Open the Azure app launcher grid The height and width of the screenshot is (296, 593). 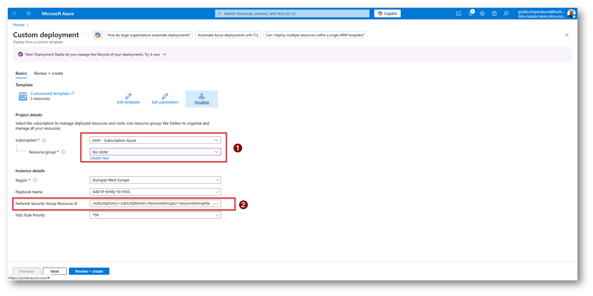pos(14,13)
